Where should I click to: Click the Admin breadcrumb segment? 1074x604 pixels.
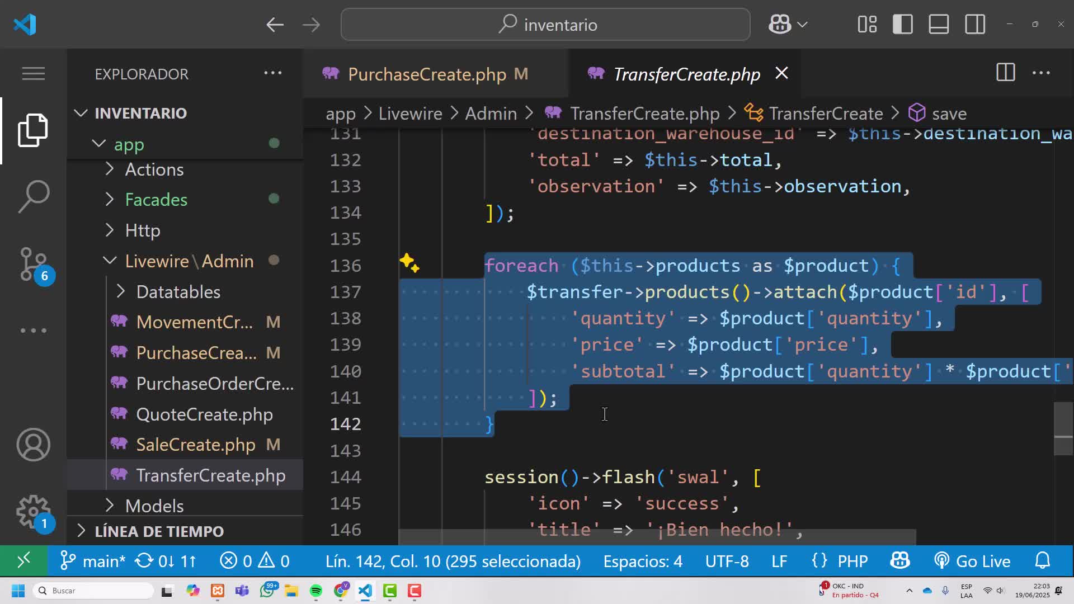[x=491, y=114]
